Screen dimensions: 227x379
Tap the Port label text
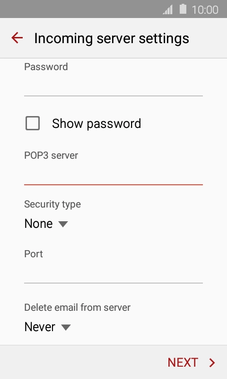34,254
